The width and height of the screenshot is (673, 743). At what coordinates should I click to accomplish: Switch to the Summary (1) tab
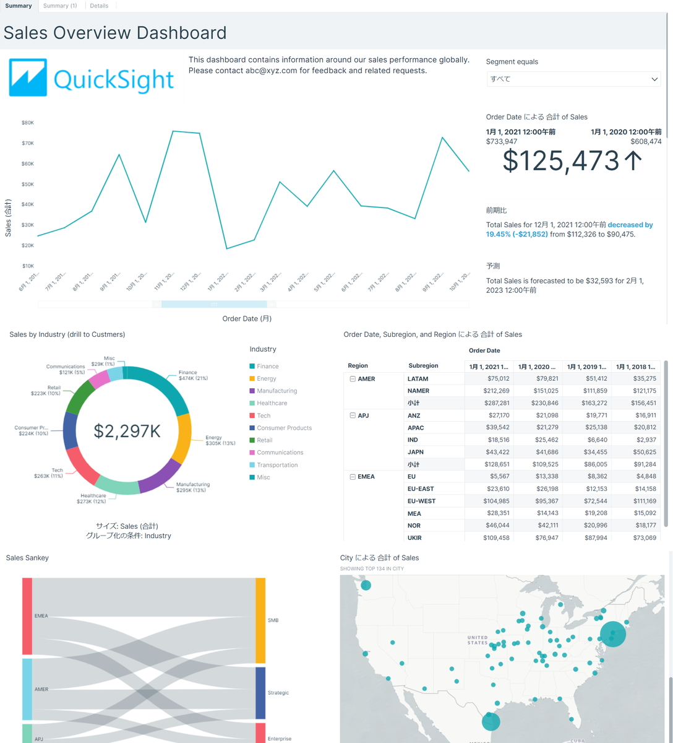(60, 6)
